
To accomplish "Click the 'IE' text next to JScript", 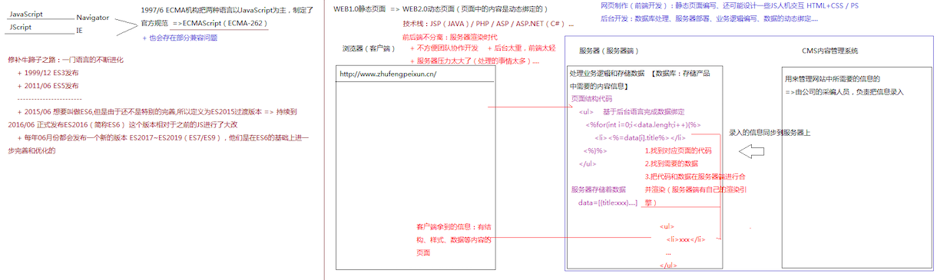I will tap(80, 31).
